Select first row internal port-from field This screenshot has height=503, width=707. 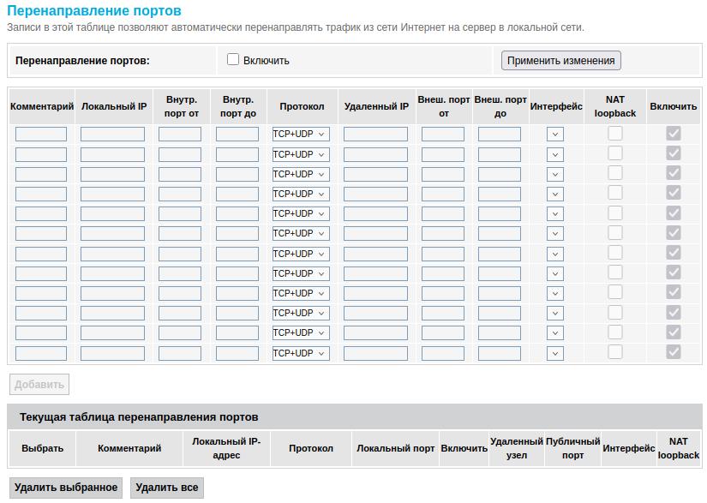180,134
